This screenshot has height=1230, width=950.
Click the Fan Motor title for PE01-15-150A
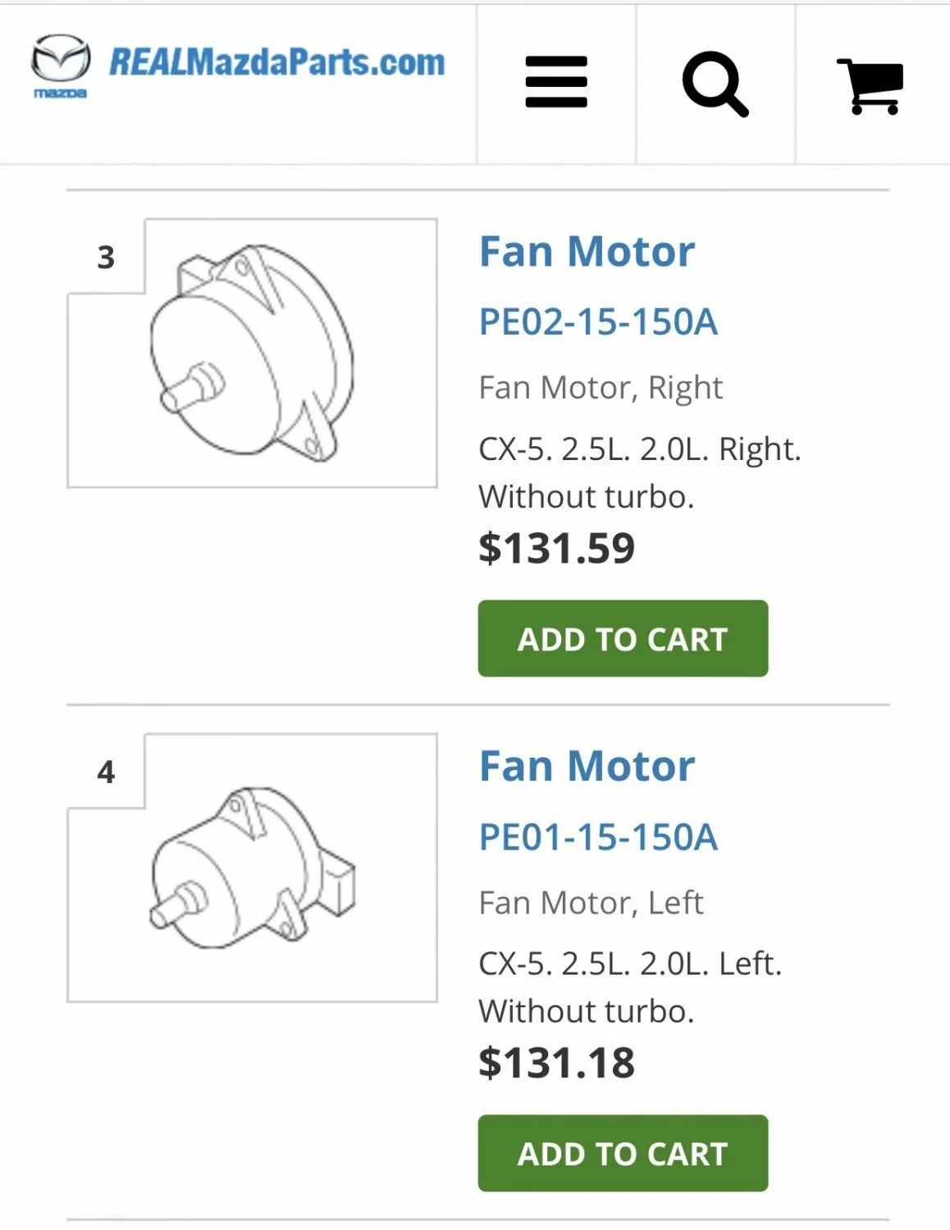click(x=587, y=767)
